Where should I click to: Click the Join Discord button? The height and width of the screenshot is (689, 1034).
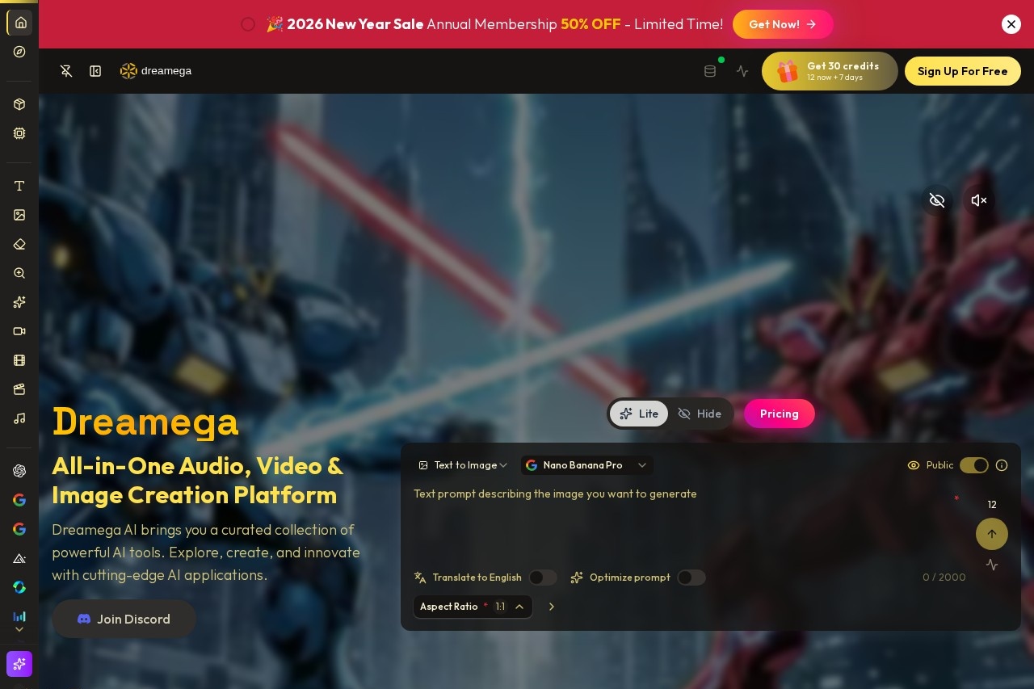click(124, 619)
